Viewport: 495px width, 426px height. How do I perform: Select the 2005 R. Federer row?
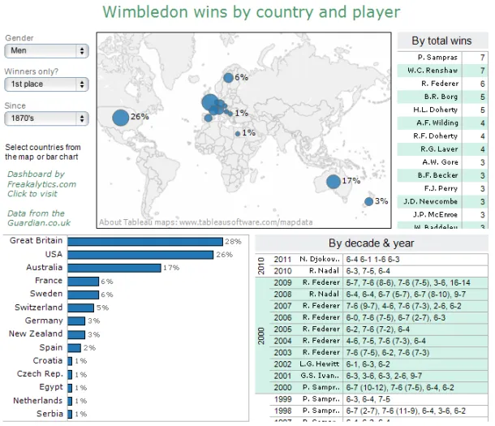tap(379, 329)
